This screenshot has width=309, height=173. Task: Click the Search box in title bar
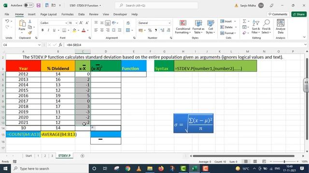[156, 5]
